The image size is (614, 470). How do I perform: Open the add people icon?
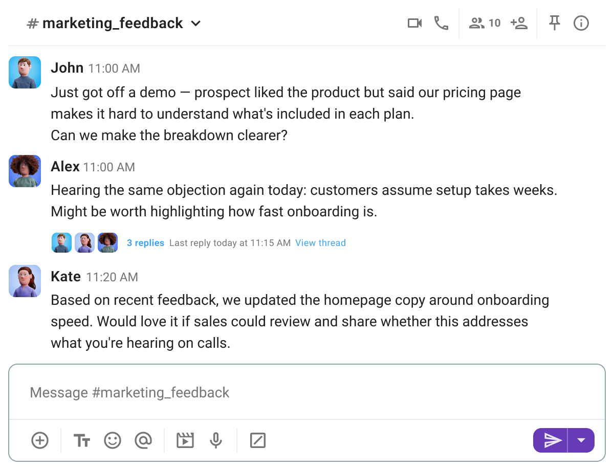pos(519,23)
